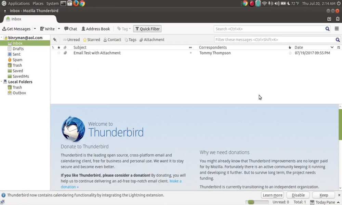Toggle the Unread message filter

(71, 40)
